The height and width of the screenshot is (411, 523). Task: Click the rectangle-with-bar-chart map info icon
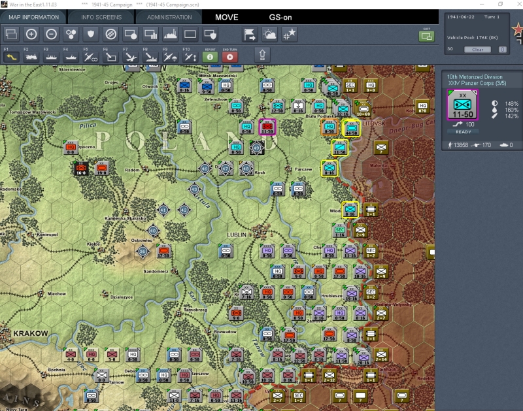150,34
